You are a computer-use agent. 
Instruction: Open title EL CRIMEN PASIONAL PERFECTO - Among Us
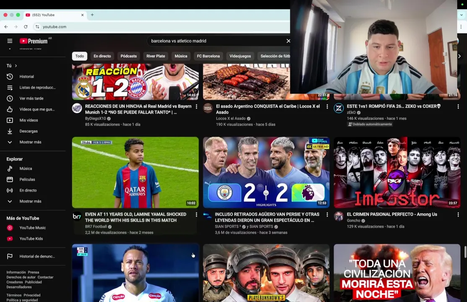click(392, 214)
